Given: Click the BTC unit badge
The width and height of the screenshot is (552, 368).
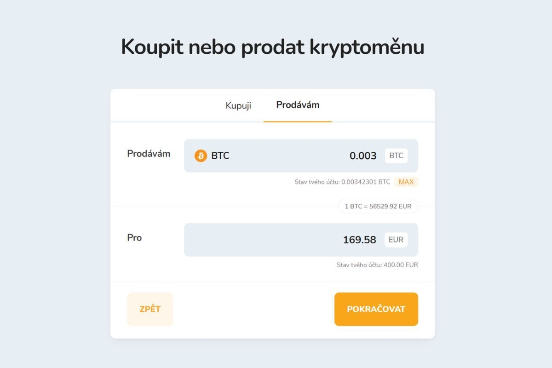Looking at the screenshot, I should pyautogui.click(x=396, y=156).
